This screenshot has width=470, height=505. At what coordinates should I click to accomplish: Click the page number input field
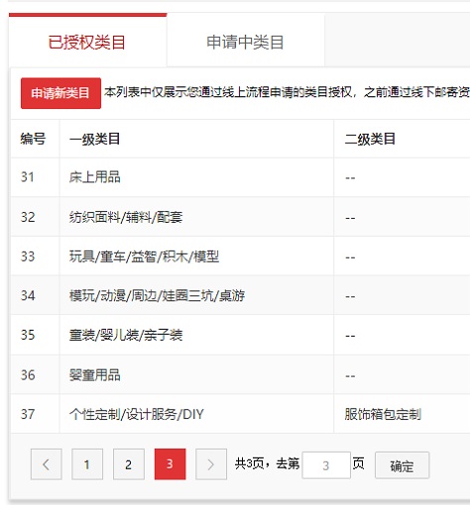pos(326,465)
